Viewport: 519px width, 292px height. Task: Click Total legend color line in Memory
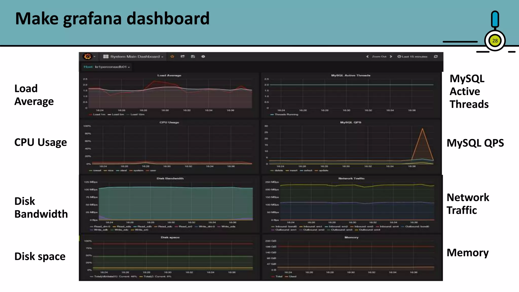273,277
